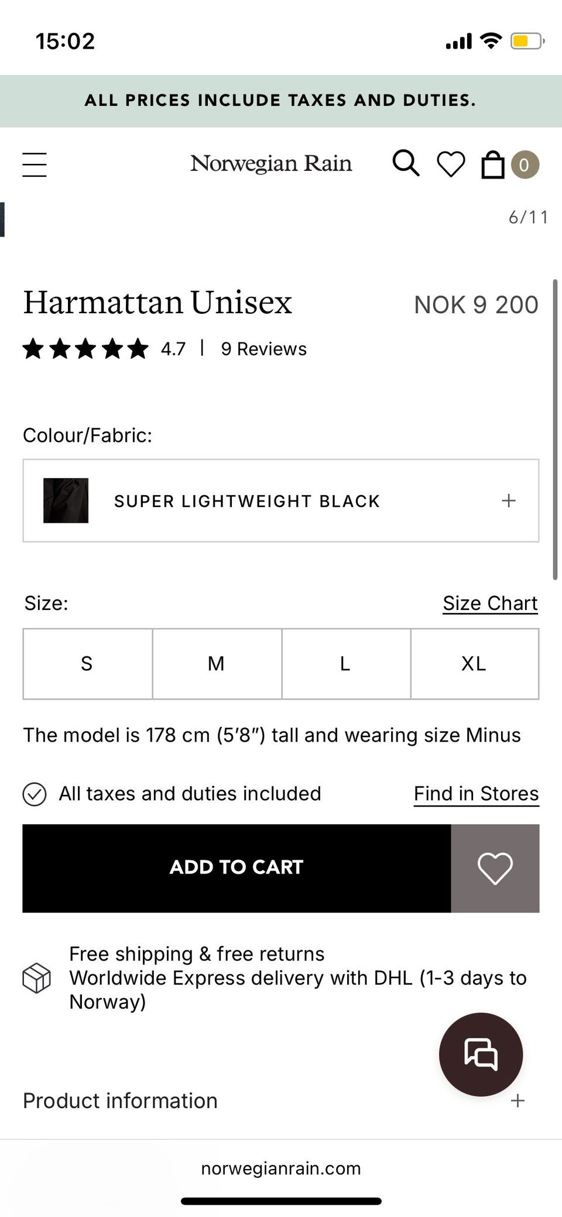Tap the shipping box icon
This screenshot has width=562, height=1217.
(x=36, y=978)
